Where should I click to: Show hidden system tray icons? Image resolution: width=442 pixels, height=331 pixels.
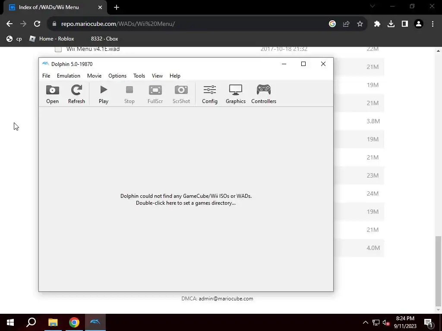coord(365,322)
